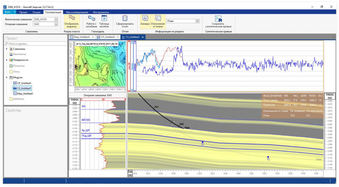Open the Инструменты ribbon tab
This screenshot has height=187, width=339.
coord(101,12)
